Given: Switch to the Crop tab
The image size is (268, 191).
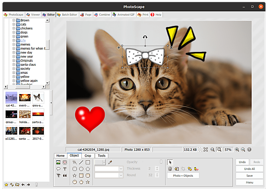Looking at the screenshot, I should (88, 156).
